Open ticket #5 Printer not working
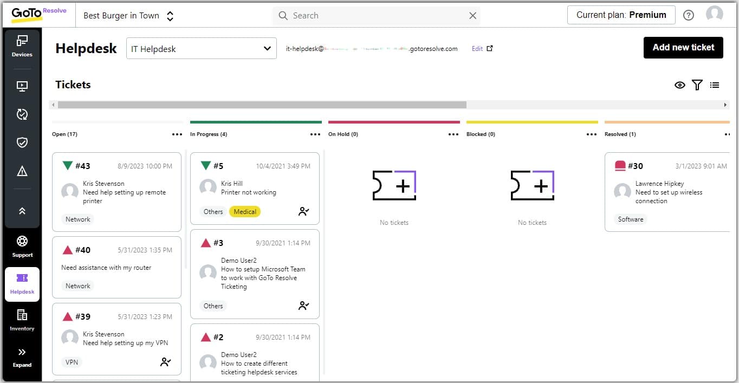The width and height of the screenshot is (739, 383). [x=255, y=188]
